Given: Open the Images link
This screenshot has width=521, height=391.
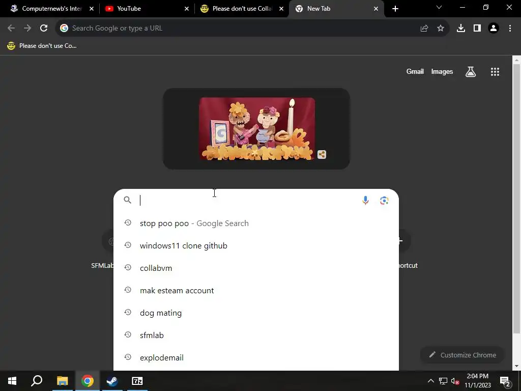Looking at the screenshot, I should coord(442,71).
